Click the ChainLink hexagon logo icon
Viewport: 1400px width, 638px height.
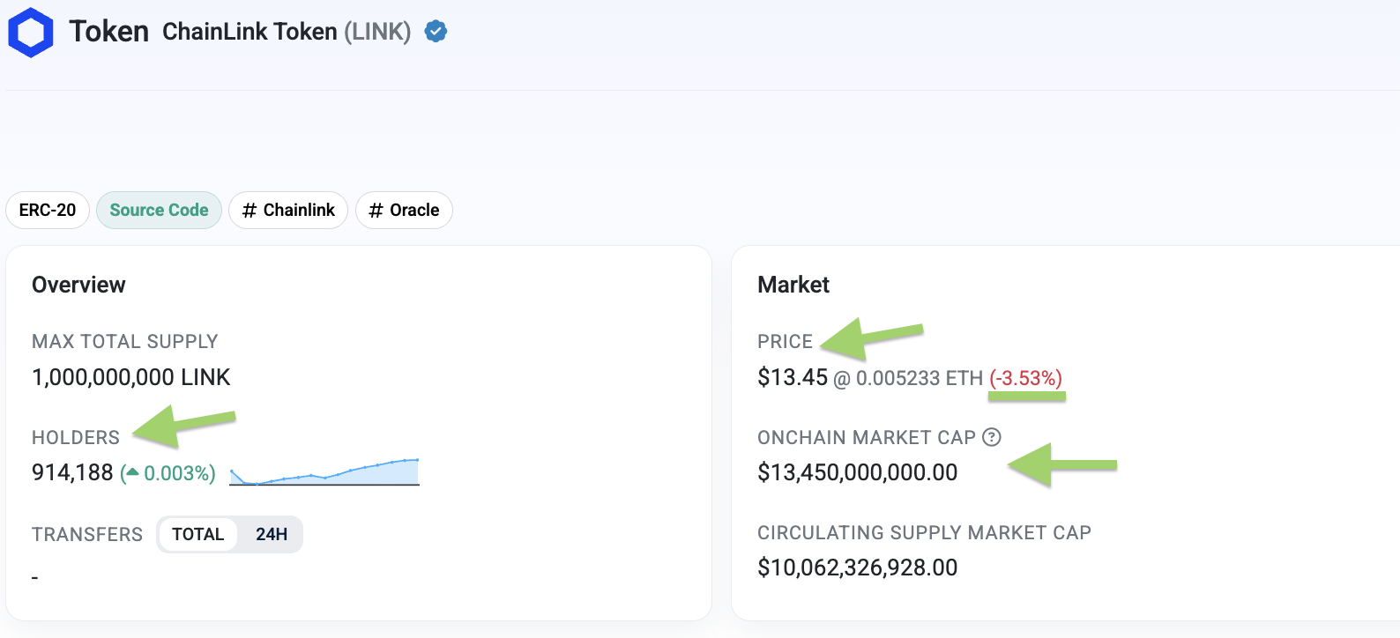(x=31, y=33)
